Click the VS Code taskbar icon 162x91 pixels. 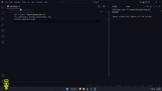95,89
